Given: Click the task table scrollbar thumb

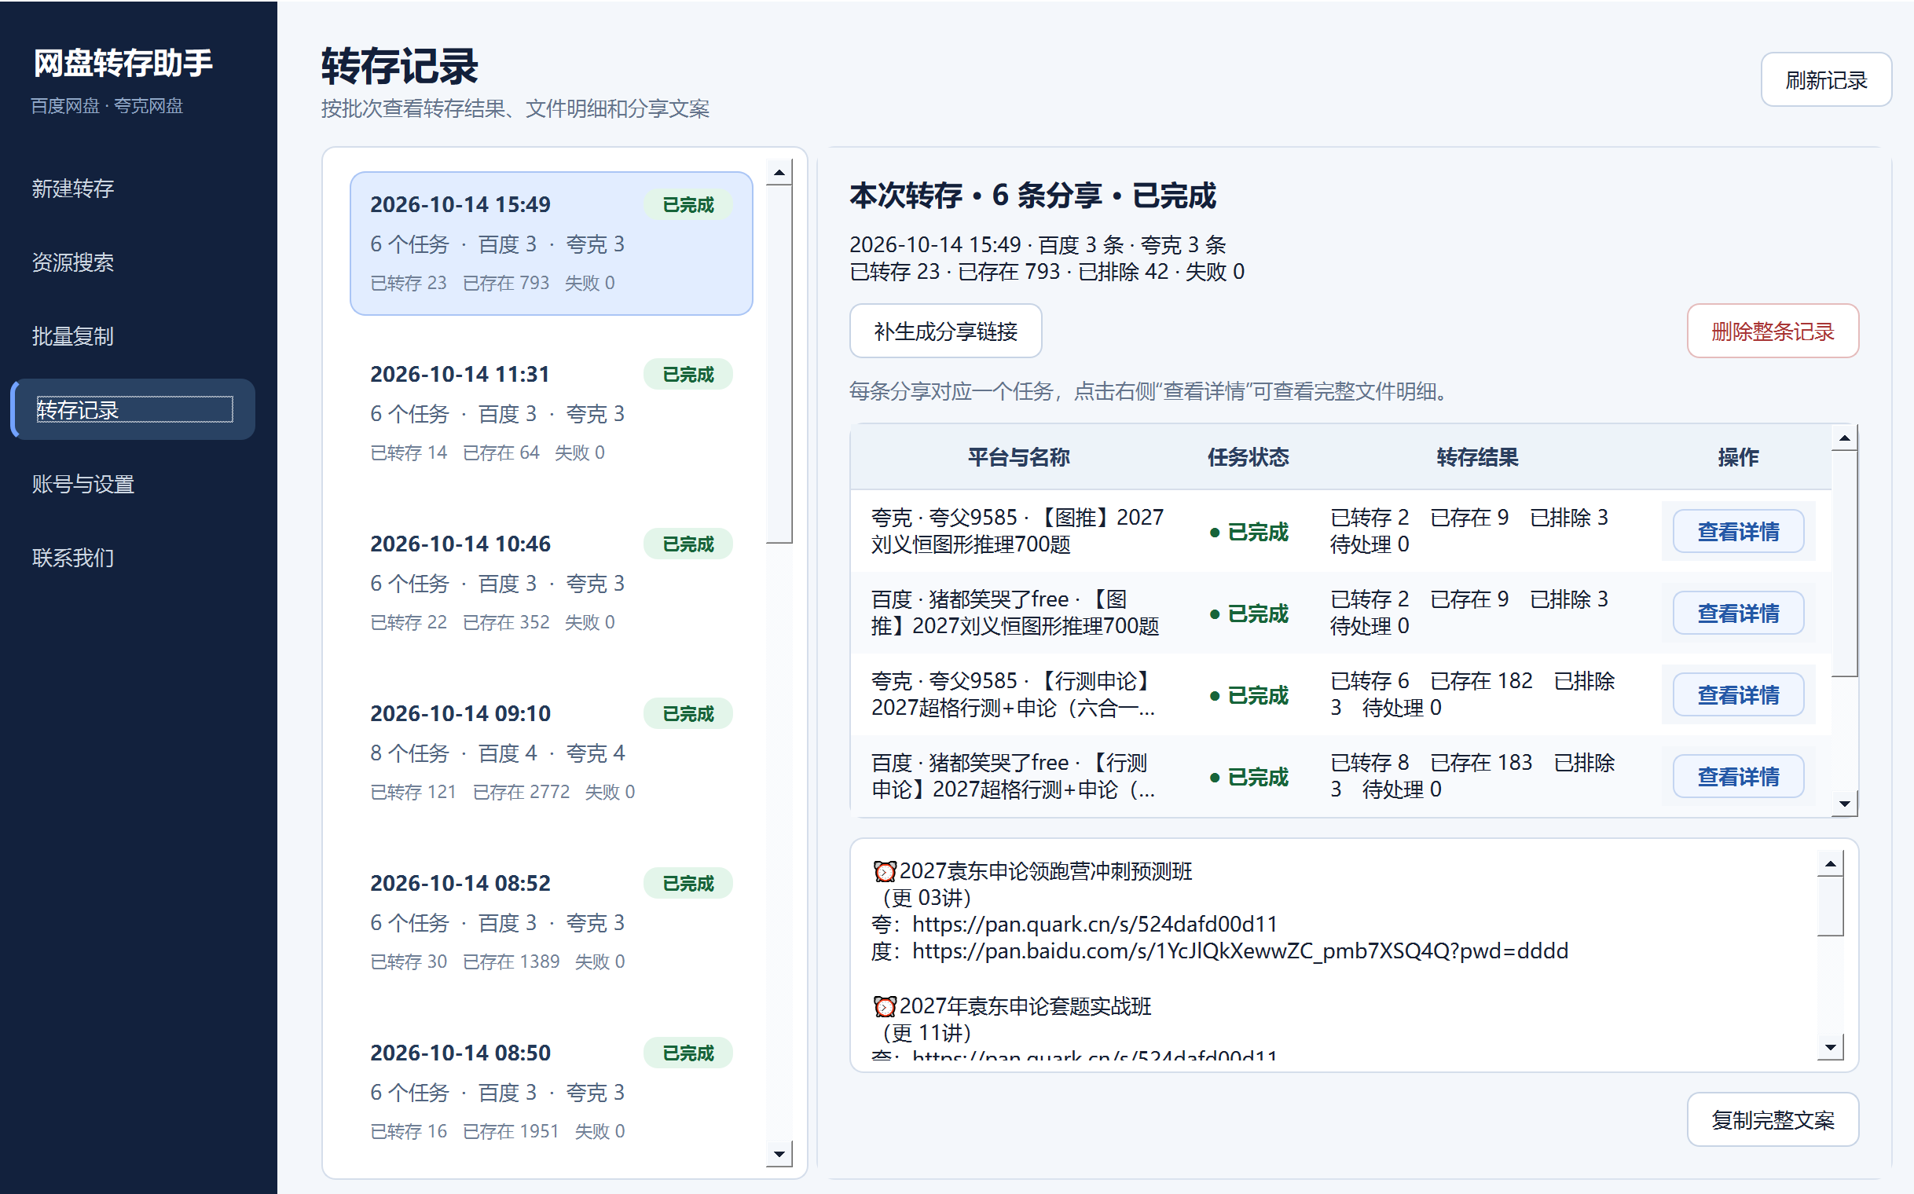Looking at the screenshot, I should (1844, 563).
